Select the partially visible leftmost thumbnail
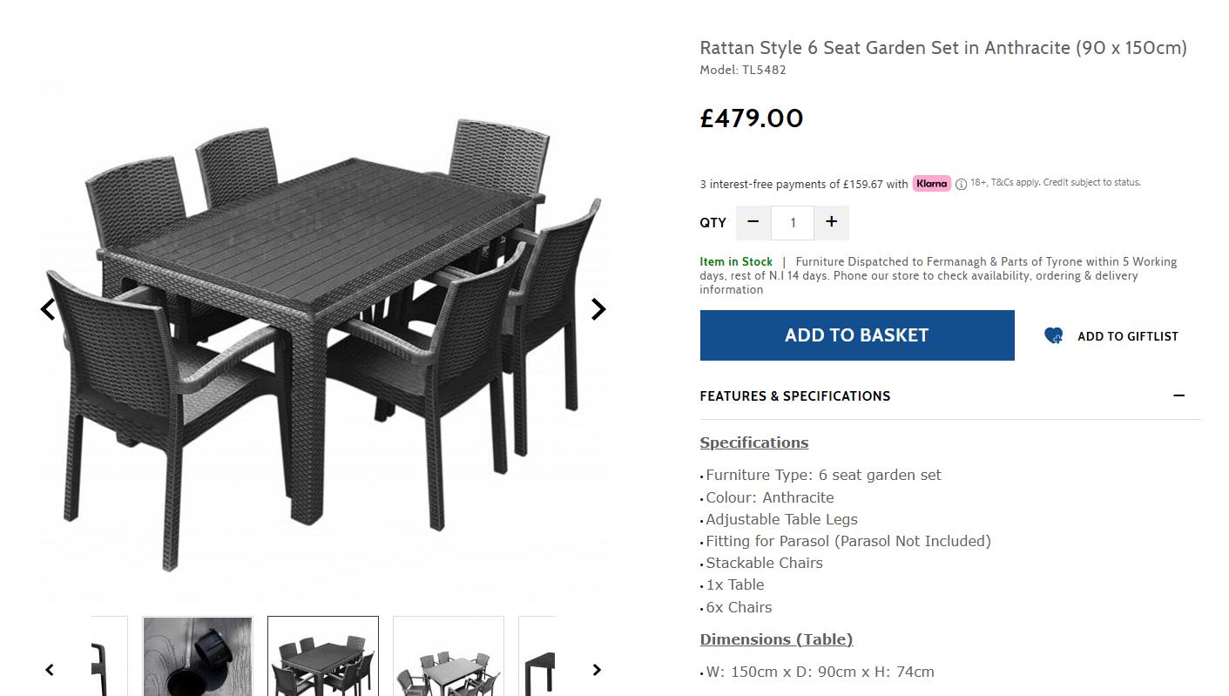Viewport: 1229px width, 696px height. (110, 656)
